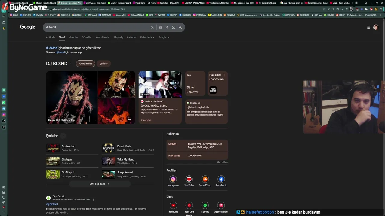This screenshot has width=385, height=216.
Task: Open Messenger in the Opera sidebar
Action: tap(4, 96)
